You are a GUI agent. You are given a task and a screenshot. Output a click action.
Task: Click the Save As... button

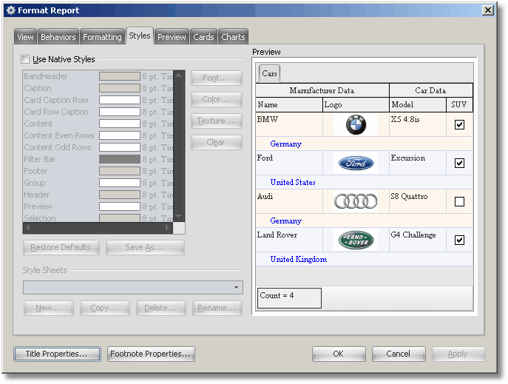[145, 247]
